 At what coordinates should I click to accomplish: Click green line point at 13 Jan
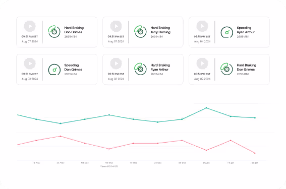point(231,116)
